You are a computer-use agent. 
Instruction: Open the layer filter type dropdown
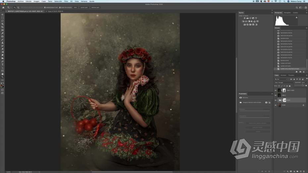tap(282, 79)
